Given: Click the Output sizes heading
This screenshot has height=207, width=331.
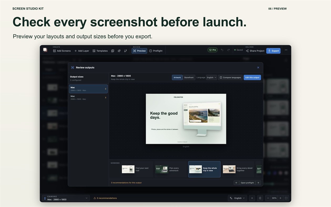Looking at the screenshot, I should tap(77, 77).
